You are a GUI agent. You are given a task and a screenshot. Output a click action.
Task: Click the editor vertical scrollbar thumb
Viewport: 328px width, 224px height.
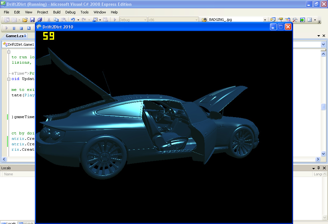point(323,107)
